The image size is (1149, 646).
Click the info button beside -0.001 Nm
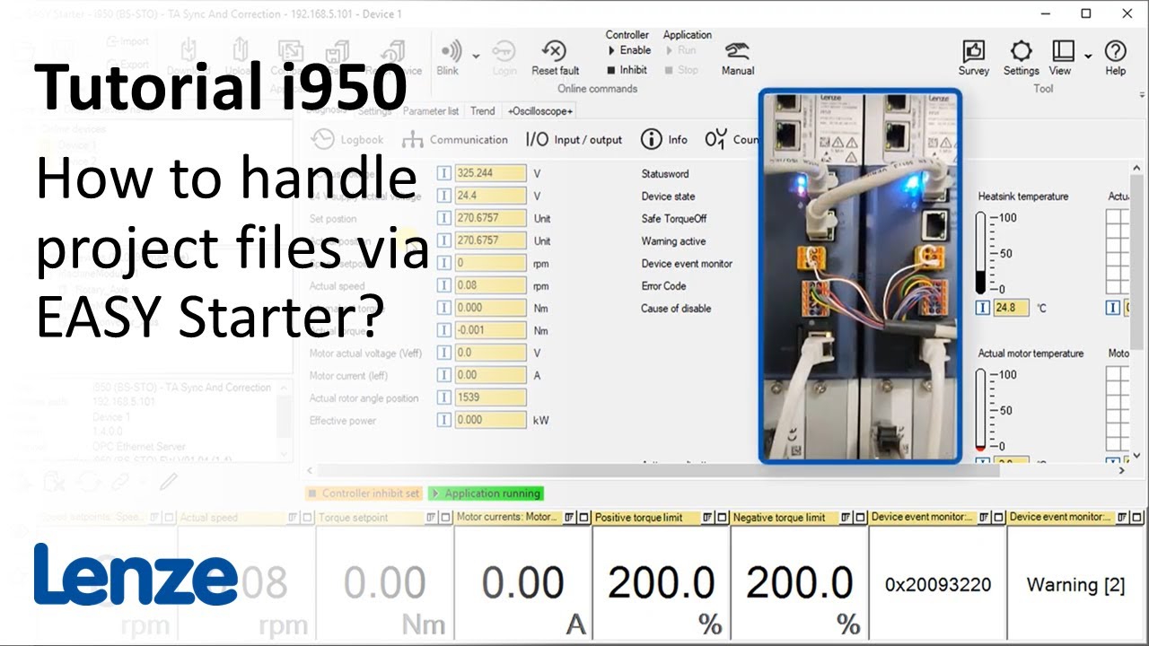(444, 330)
